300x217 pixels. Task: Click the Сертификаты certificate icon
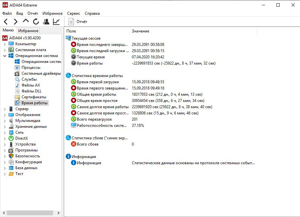tap(17, 97)
